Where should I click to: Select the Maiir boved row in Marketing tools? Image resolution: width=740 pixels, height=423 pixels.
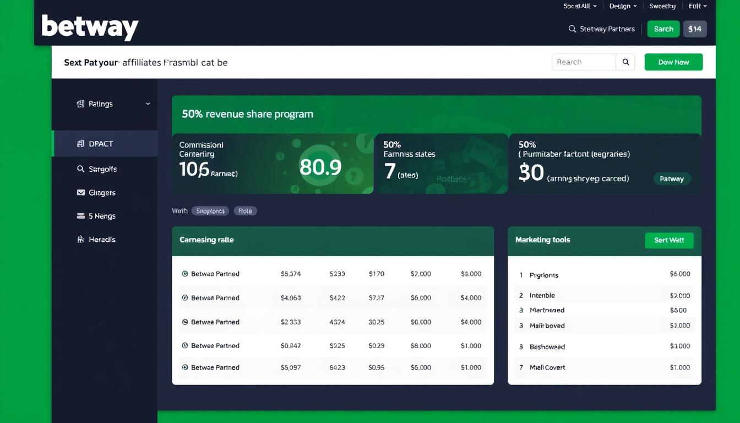pyautogui.click(x=604, y=326)
